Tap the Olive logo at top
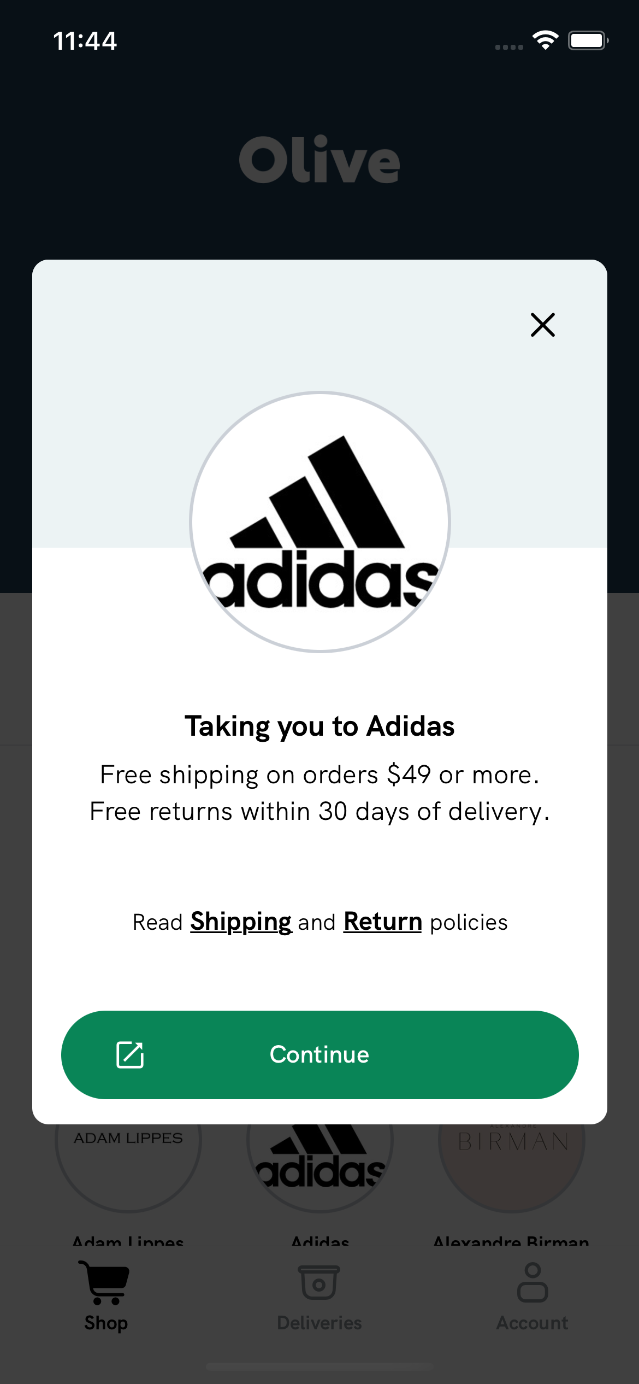Image resolution: width=639 pixels, height=1384 pixels. click(319, 160)
